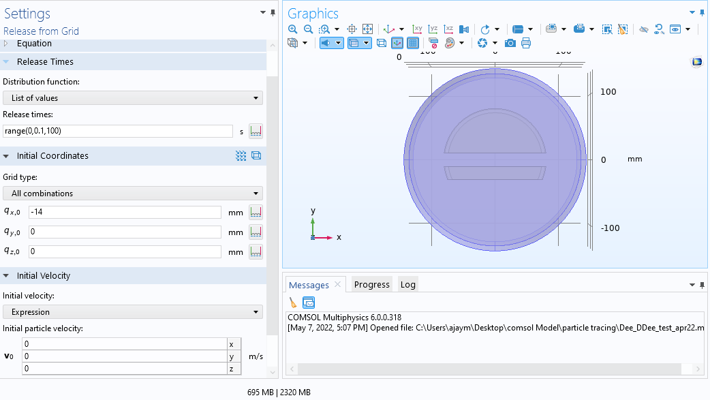This screenshot has height=400, width=710.
Task: Take a graphics snapshot with camera icon
Action: click(x=510, y=43)
